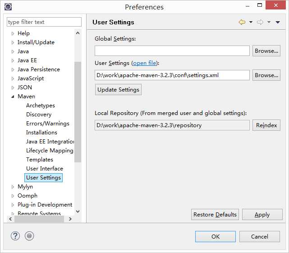
Task: Select Installations under Maven
Action: 41,133
